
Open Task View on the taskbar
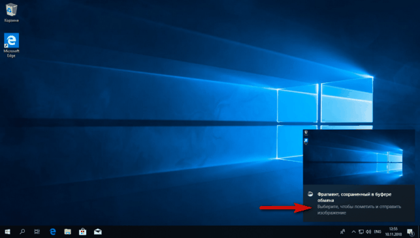[37, 231]
